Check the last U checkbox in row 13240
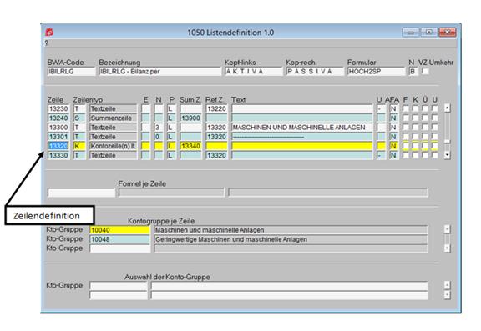481x331 pixels. [435, 118]
